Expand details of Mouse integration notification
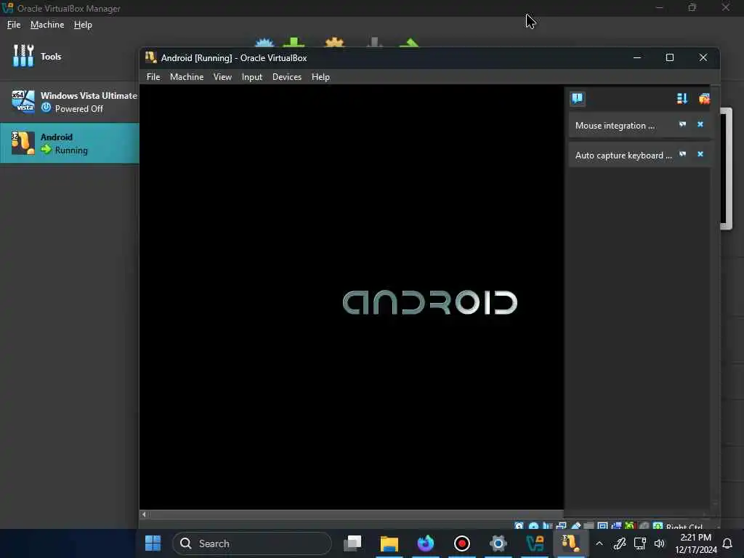Screen dimensions: 744x558 click(x=682, y=124)
